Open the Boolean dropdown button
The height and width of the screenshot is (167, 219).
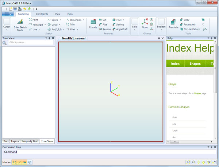(x=161, y=26)
